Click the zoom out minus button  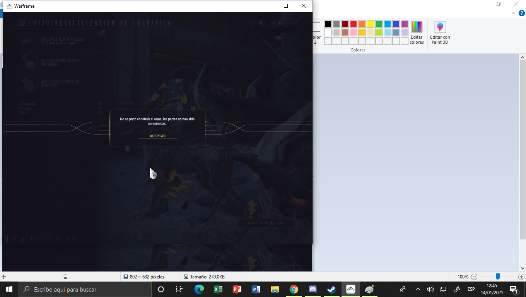coord(474,277)
